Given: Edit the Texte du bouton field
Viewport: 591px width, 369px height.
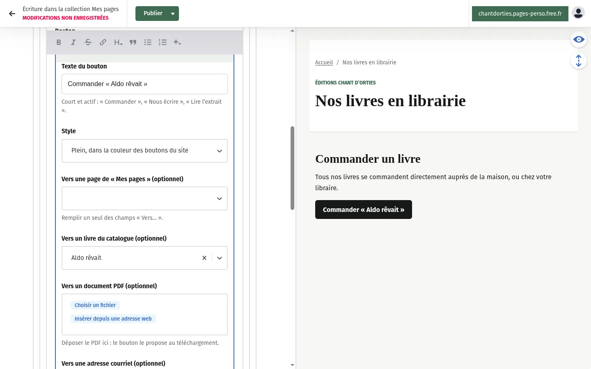Looking at the screenshot, I should coord(144,84).
